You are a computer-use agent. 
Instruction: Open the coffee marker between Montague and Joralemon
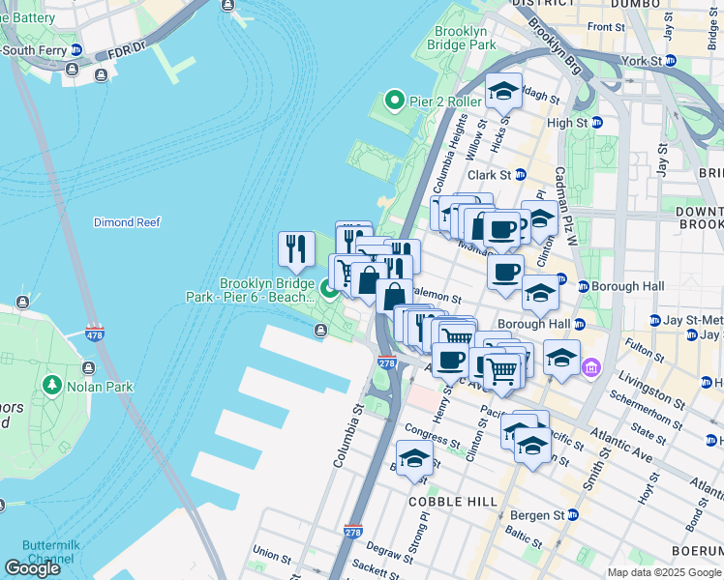pos(505,273)
